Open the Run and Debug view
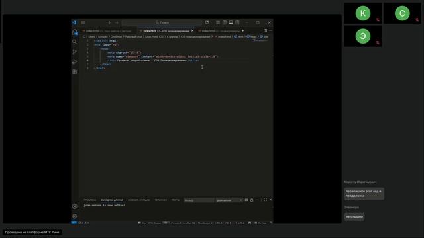Screen dimensions: 424x238 tap(75, 61)
